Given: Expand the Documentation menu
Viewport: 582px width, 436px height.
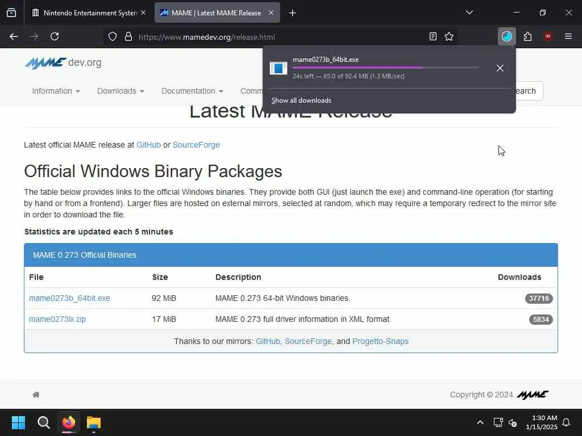Looking at the screenshot, I should (x=192, y=91).
